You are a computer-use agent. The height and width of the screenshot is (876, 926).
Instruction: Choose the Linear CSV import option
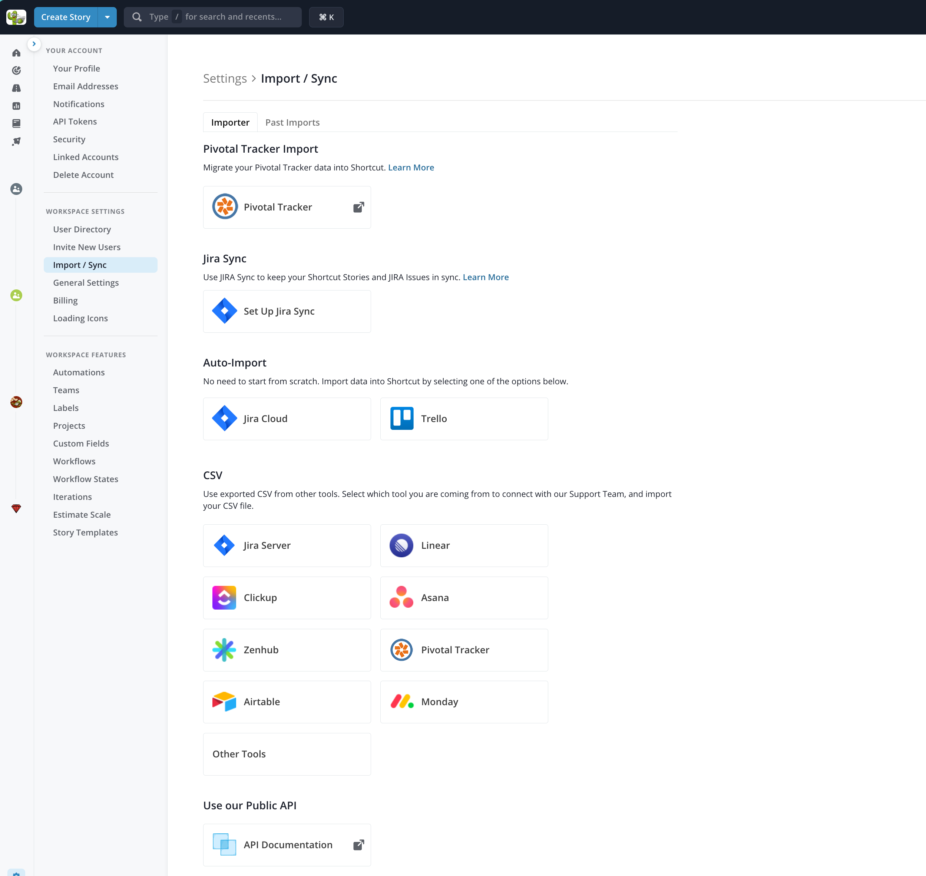pyautogui.click(x=463, y=545)
